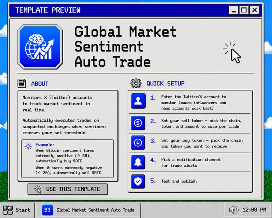This screenshot has width=272, height=218.
Task: Click the 'Automatically executes trades' paragraph
Action: pyautogui.click(x=64, y=127)
